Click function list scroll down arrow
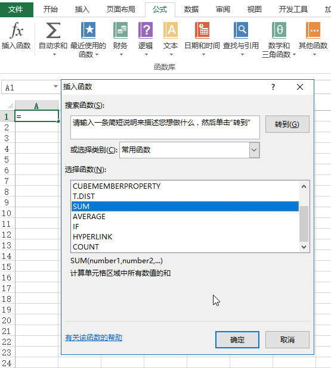 click(x=304, y=247)
